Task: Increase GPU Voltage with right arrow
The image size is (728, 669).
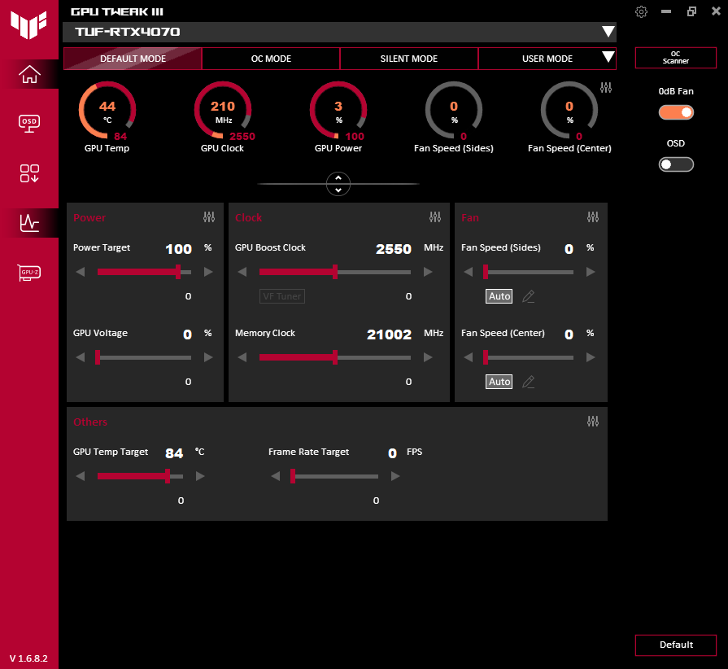Action: tap(208, 357)
